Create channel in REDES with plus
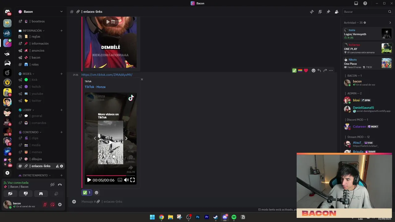Image resolution: width=395 pixels, height=222 pixels. pos(61,74)
